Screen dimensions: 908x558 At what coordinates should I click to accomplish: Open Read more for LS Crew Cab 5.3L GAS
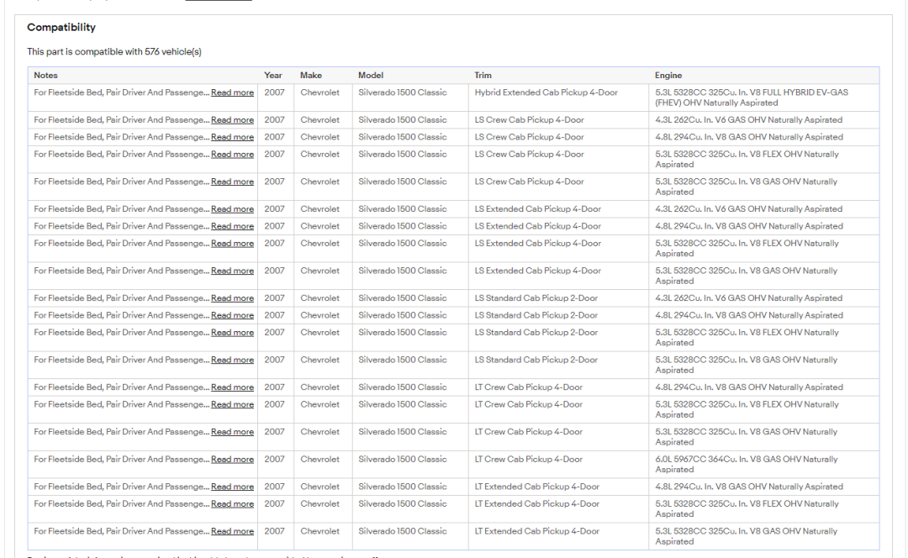(232, 182)
